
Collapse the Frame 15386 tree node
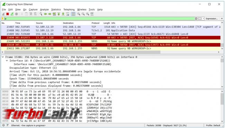[x=3, y=57]
